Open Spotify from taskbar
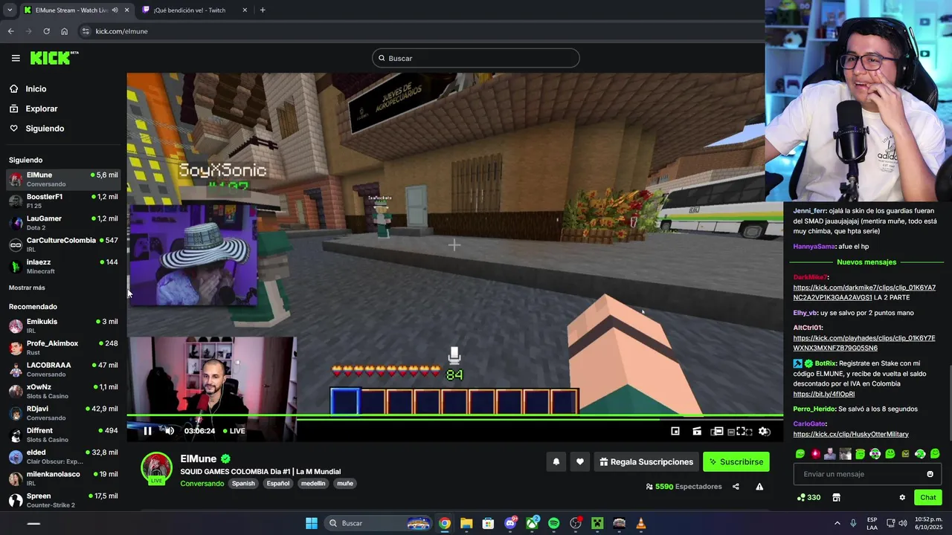952x535 pixels. 554,523
